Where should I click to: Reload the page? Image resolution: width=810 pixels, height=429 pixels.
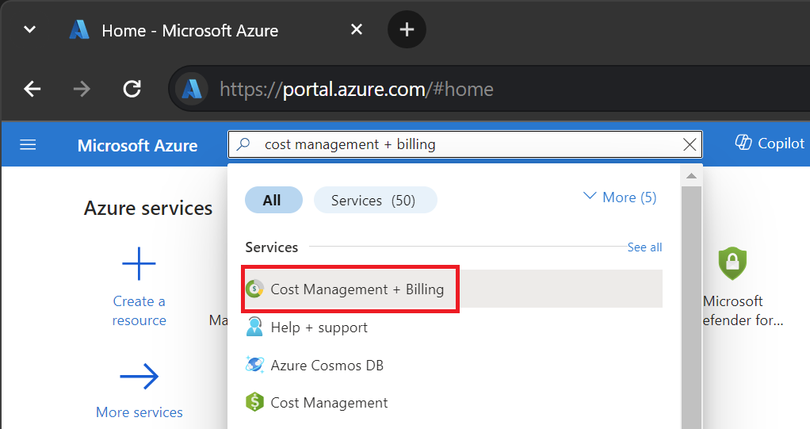point(132,89)
